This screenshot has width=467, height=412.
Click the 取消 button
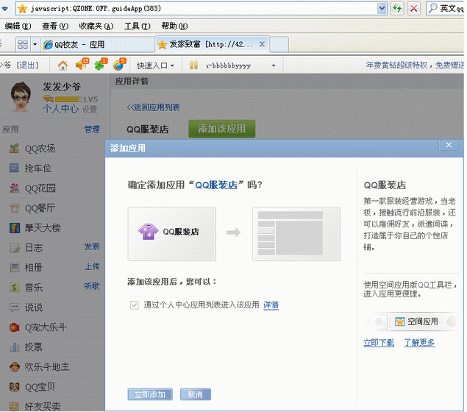coord(196,394)
